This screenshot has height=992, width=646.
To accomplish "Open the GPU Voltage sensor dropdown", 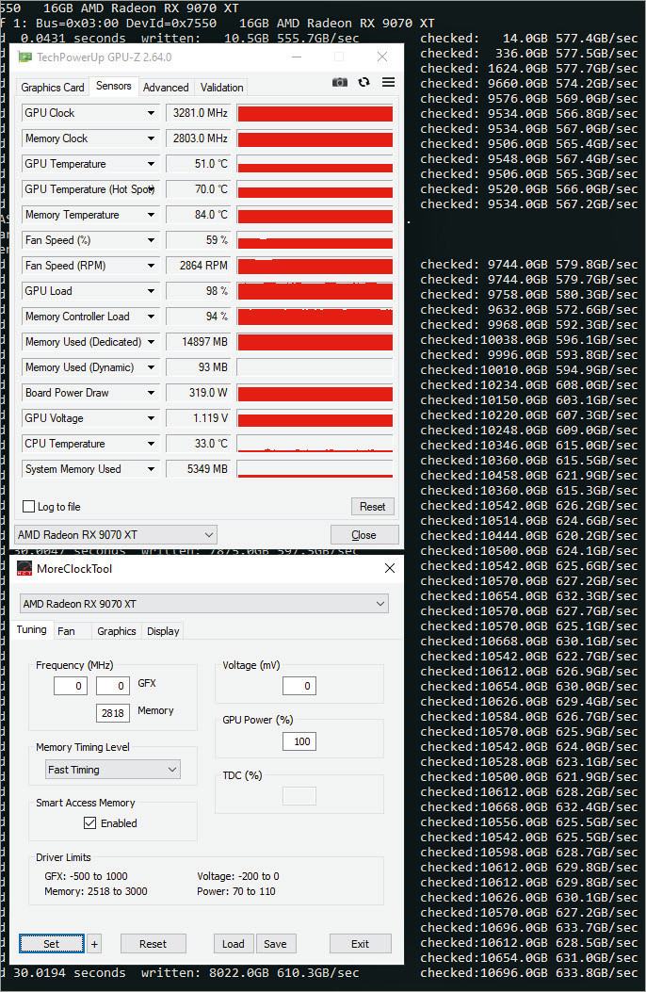I will [x=151, y=418].
